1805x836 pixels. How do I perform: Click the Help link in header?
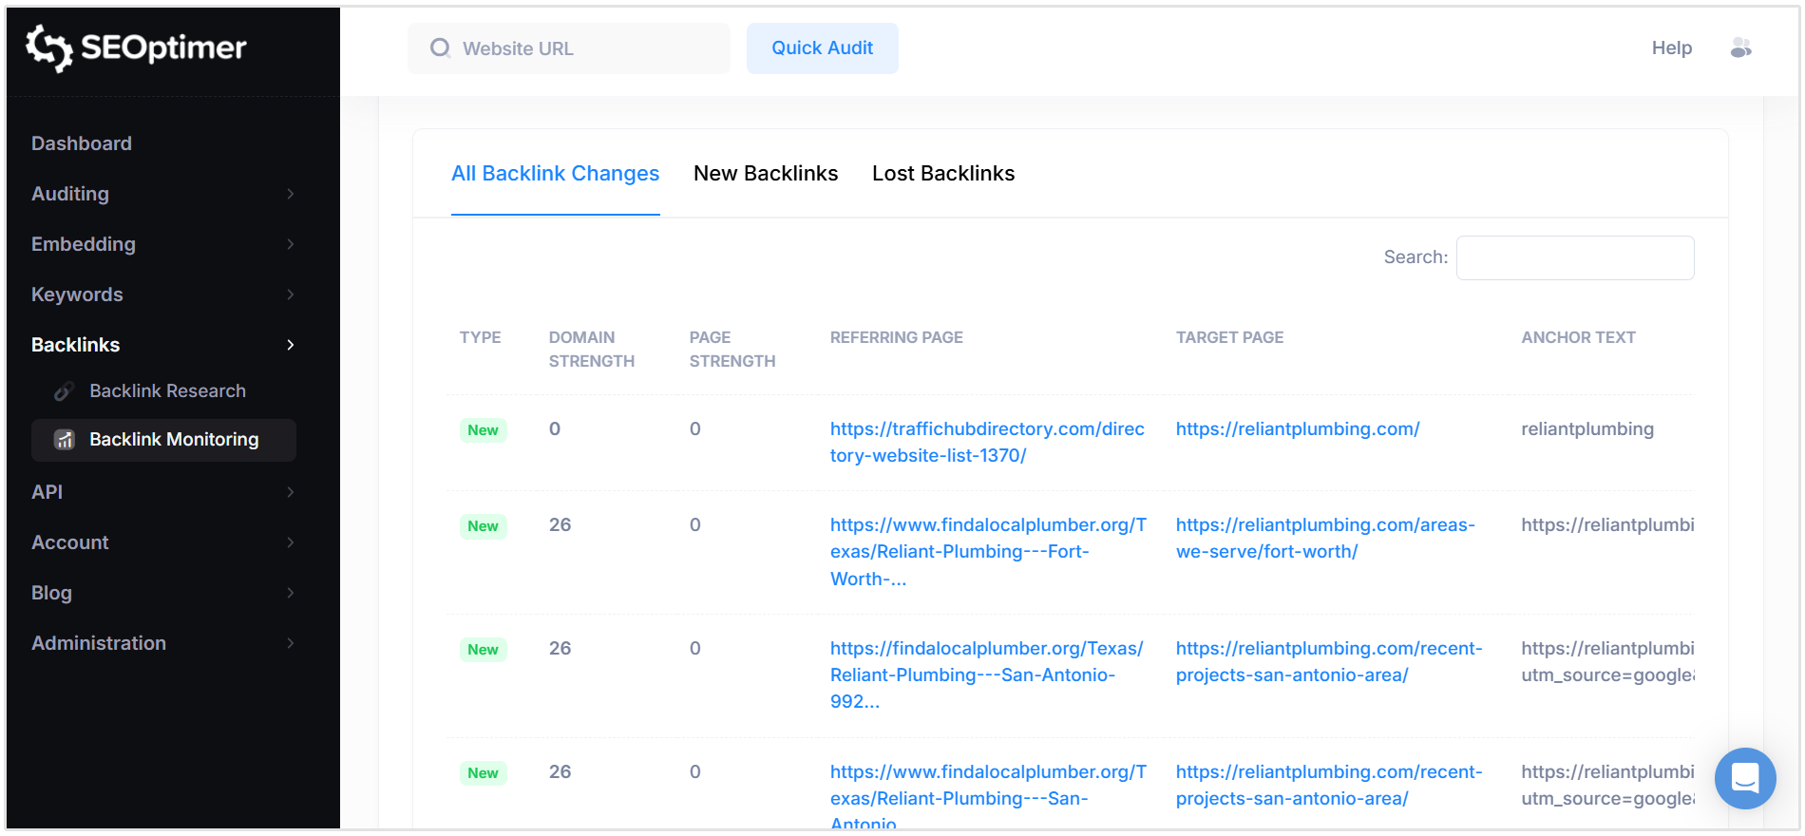(x=1671, y=48)
